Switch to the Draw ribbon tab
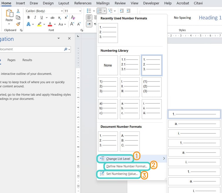222x193 pixels. pyautogui.click(x=34, y=3)
